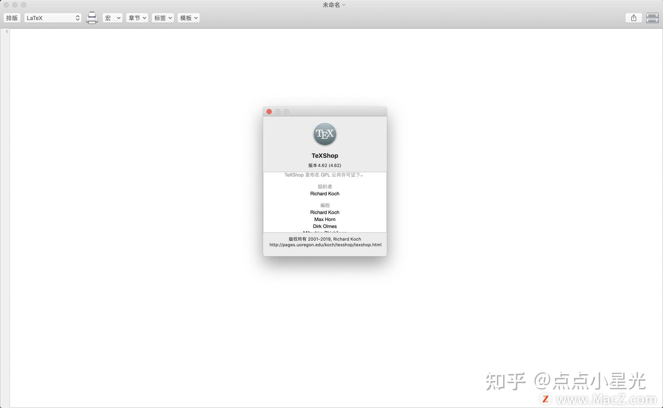The height and width of the screenshot is (408, 663).
Task: Click line number 1 in the gutter
Action: (7, 31)
